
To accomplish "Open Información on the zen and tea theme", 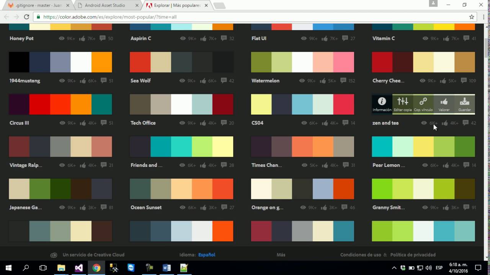I will click(x=382, y=104).
